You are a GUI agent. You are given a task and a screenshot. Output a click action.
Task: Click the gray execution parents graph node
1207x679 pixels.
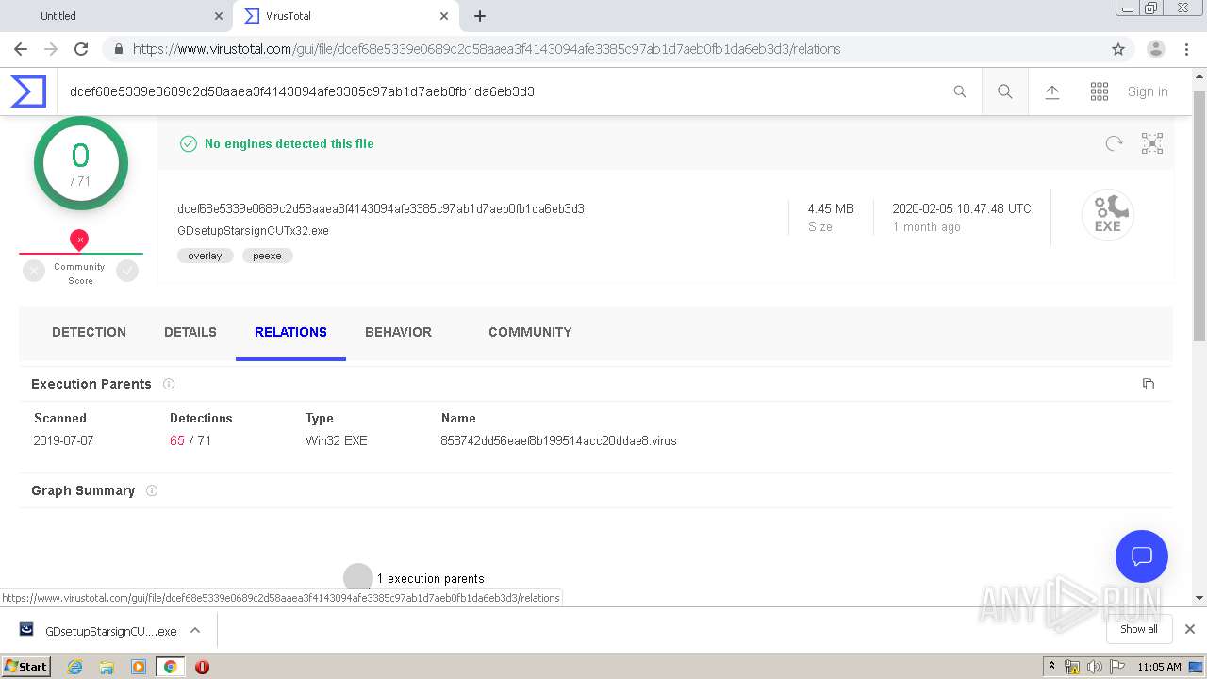pos(358,577)
